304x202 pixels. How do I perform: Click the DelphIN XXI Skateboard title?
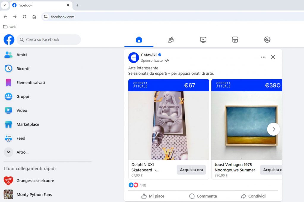point(145,167)
